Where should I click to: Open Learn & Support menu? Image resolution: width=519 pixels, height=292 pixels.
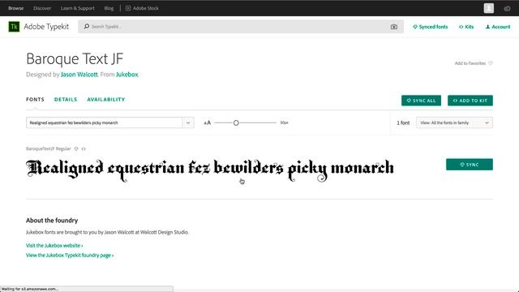click(78, 8)
